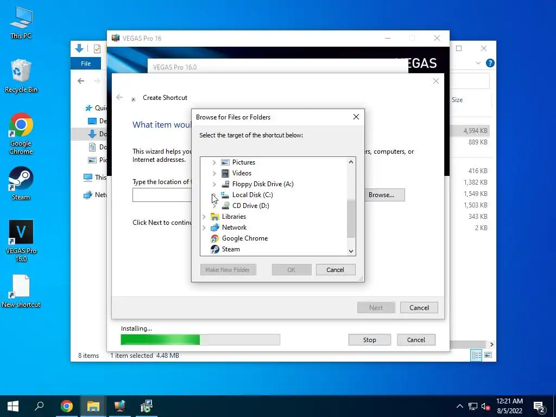Screen dimensions: 556x417
Task: Click the taskbar clock showing 12:21 AM
Action: pos(509,406)
